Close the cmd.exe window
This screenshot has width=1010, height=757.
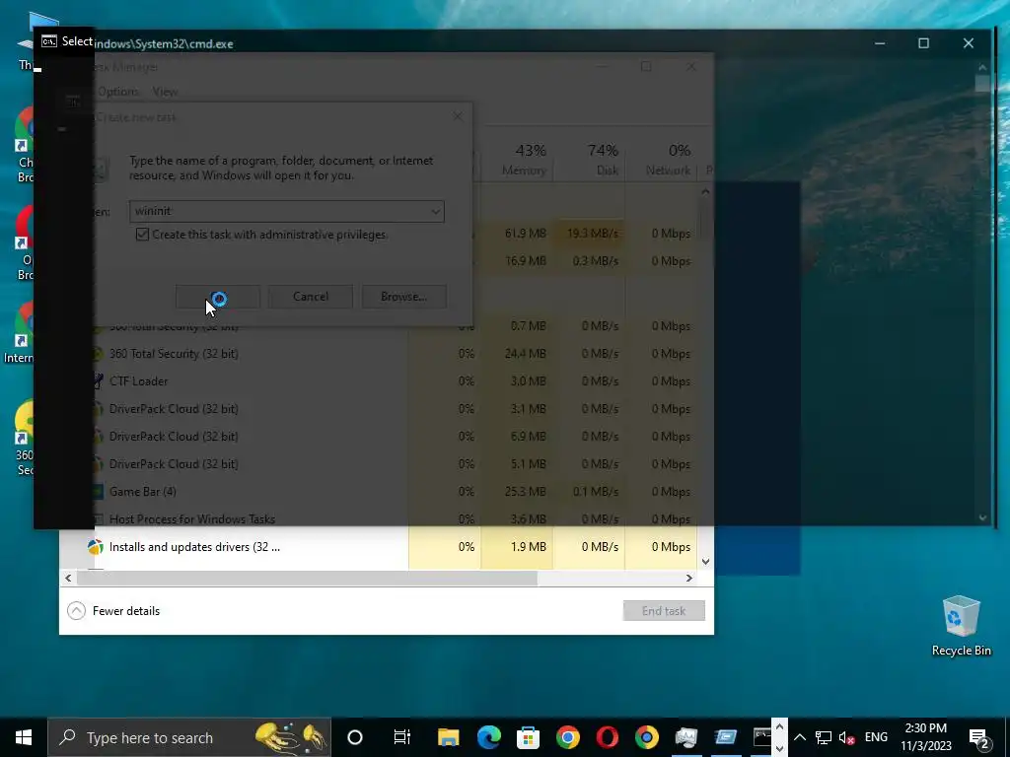(969, 43)
